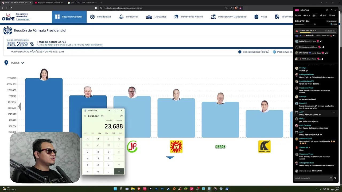Click the browser address bar URL

[123, 8]
